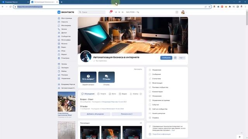Image resolution: width=248 pixels, height=139 pixels.
Task: Select the Фото tab
Action: coord(112,94)
